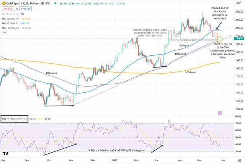
Task: Click the TradingView logo
Action: (x=5, y=154)
